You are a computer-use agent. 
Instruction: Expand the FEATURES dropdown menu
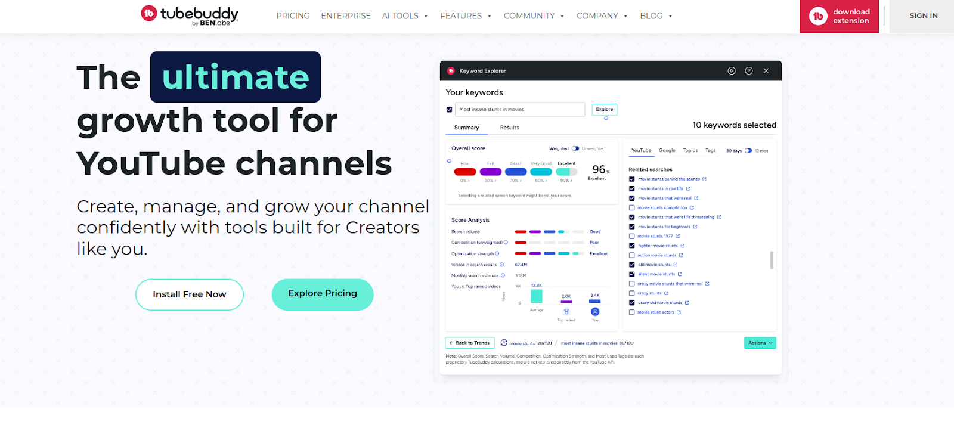click(466, 16)
